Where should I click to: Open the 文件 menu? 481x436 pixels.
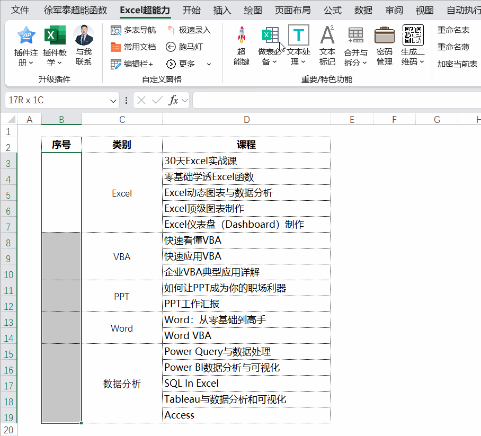pos(20,10)
